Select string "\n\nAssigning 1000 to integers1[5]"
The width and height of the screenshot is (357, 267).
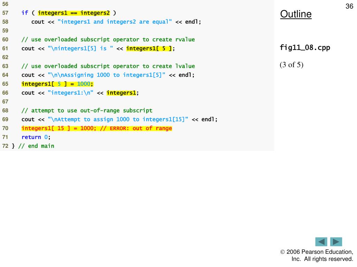(107, 75)
